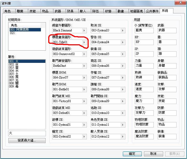Select attribute 001: 火
The height and width of the screenshot is (159, 187).
pos(27,61)
